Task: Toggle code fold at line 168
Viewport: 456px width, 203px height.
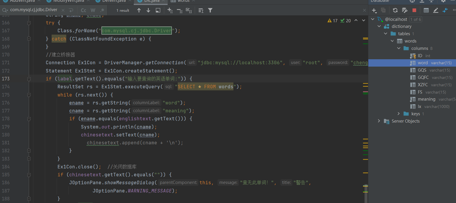Action: [29, 39]
